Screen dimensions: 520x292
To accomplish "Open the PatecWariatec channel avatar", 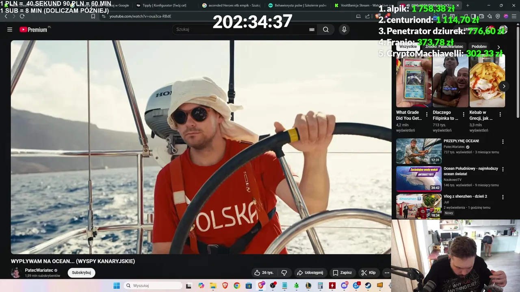I will (x=16, y=273).
